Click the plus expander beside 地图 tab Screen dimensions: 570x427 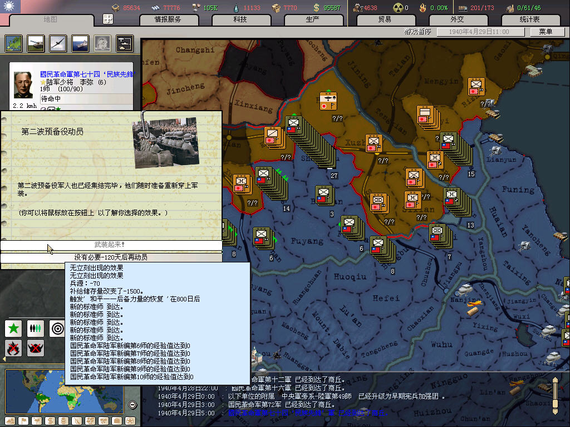108,19
